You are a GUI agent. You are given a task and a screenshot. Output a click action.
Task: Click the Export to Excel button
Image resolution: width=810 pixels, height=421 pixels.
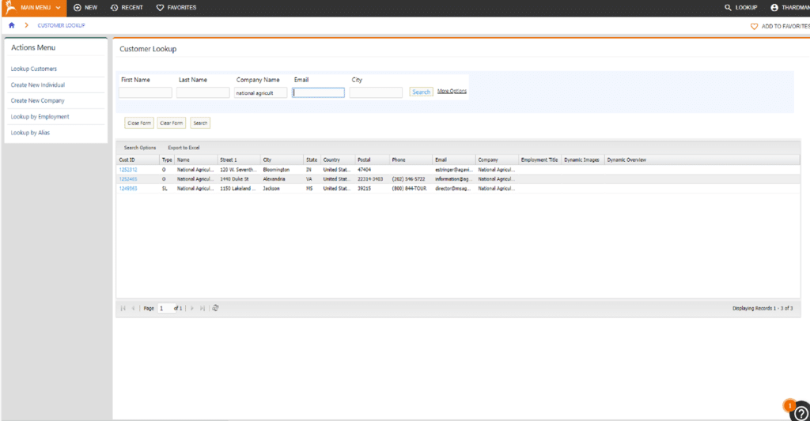pyautogui.click(x=184, y=148)
